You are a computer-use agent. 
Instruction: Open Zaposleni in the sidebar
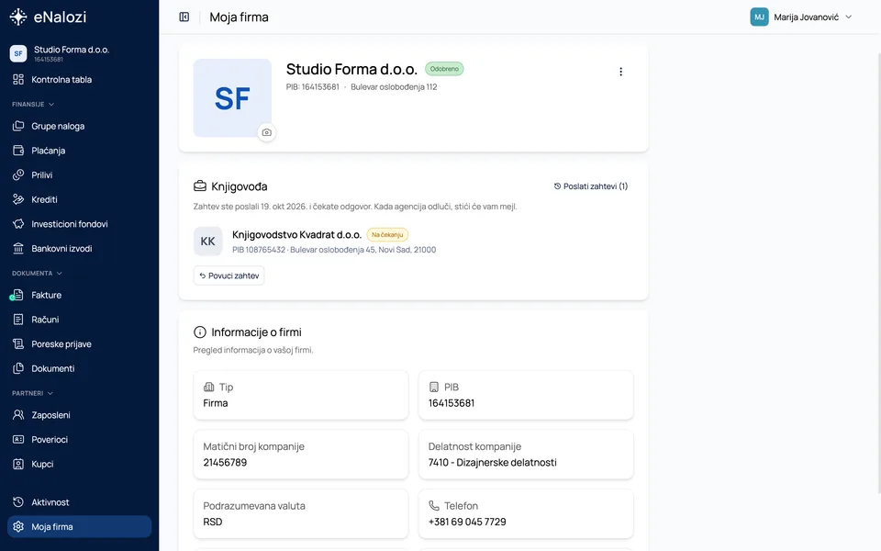[x=79, y=415]
